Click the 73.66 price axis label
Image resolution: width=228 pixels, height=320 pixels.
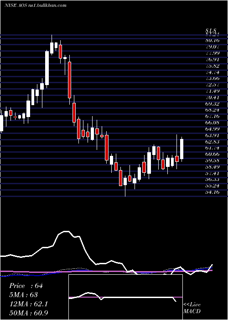(x=212, y=78)
